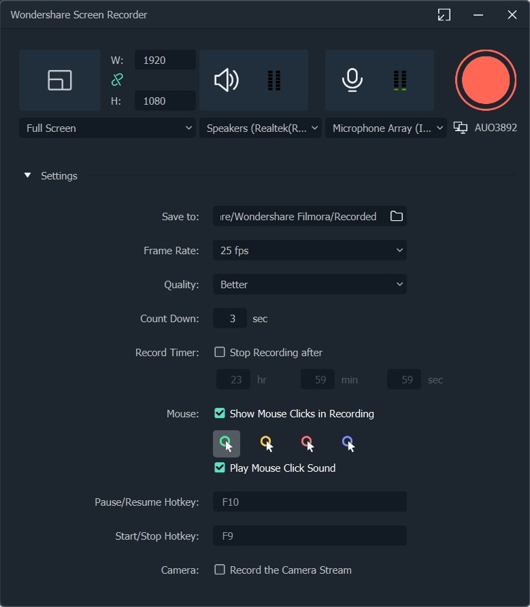Click the Record Timer label
Screen dimensions: 530x607
point(167,352)
